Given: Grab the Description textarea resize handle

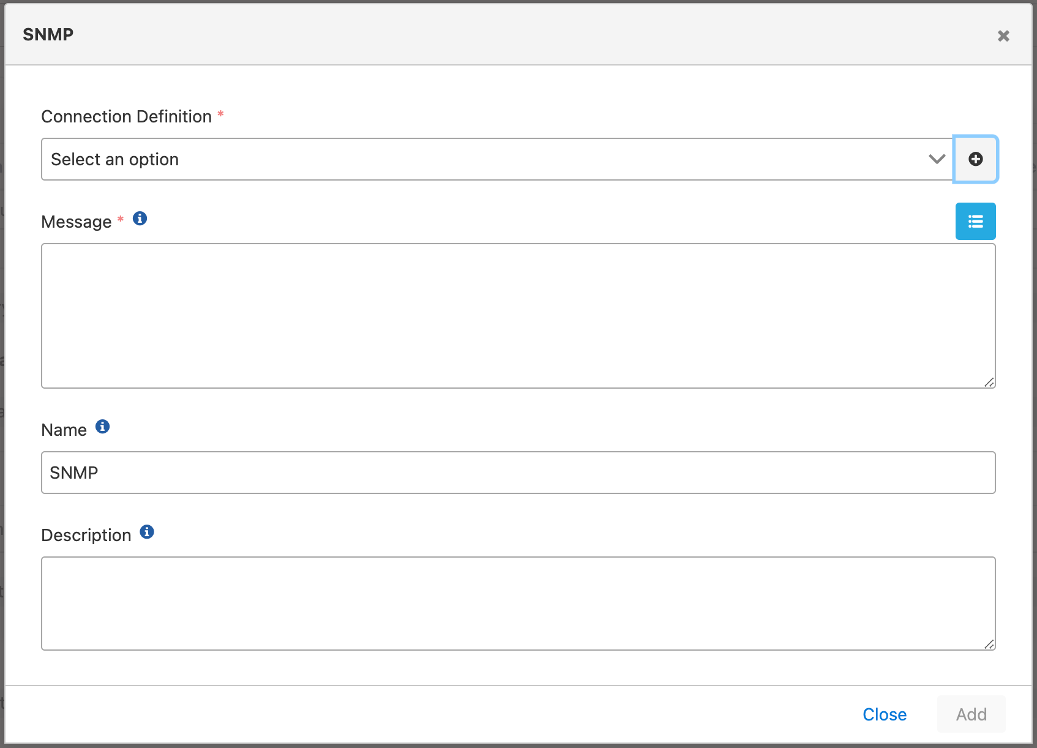Looking at the screenshot, I should (989, 644).
